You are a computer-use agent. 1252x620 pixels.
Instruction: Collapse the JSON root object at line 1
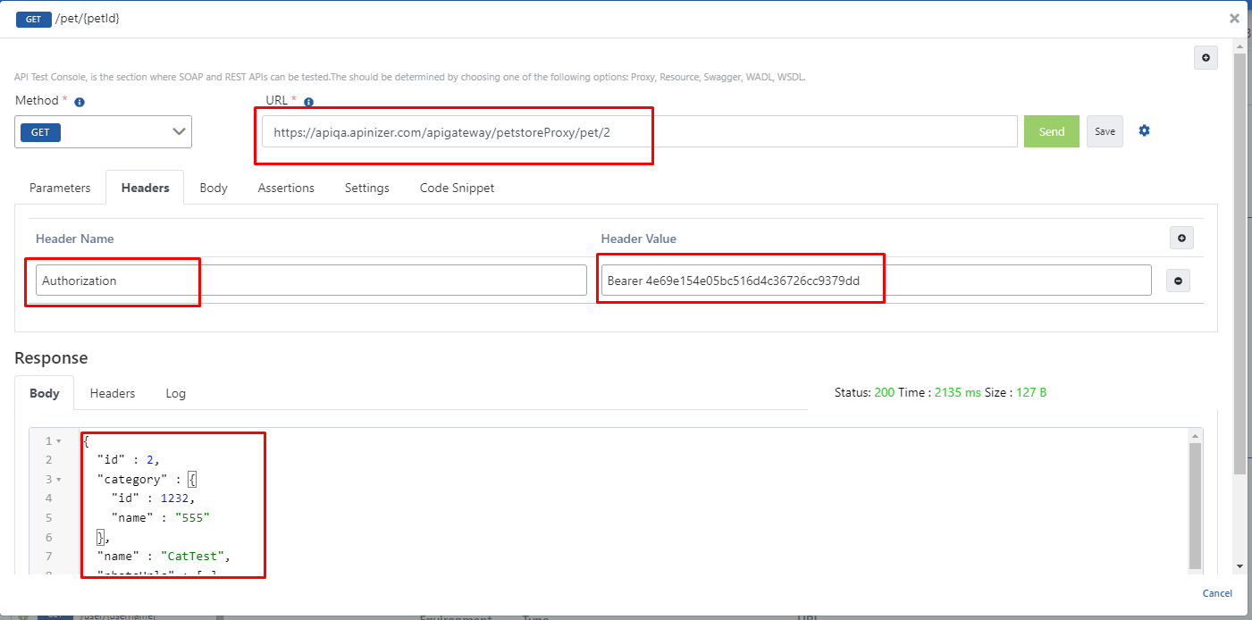point(59,441)
